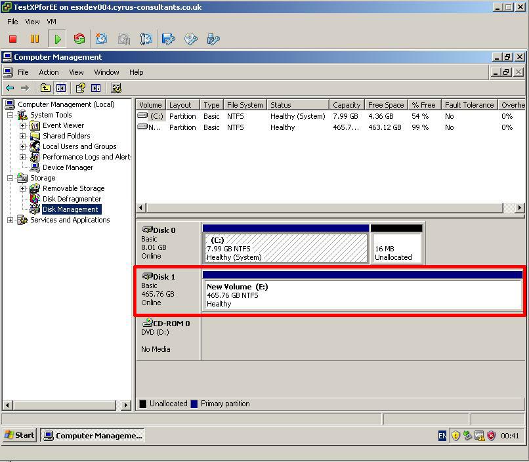Click the Up one level folder icon
This screenshot has width=529, height=462.
[x=45, y=89]
